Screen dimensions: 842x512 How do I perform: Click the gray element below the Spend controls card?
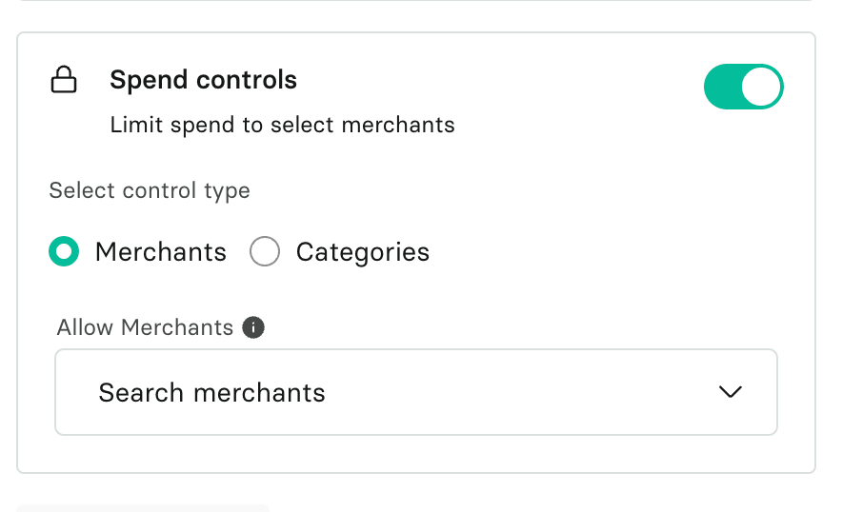[143, 508]
